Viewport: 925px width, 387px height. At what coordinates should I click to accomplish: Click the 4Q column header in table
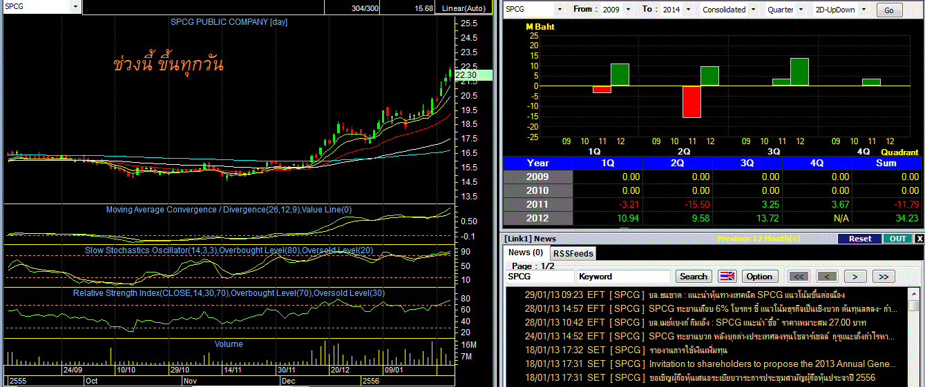click(817, 163)
